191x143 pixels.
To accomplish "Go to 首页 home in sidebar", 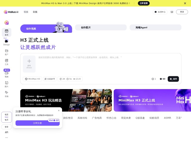I will pos(7,32).
